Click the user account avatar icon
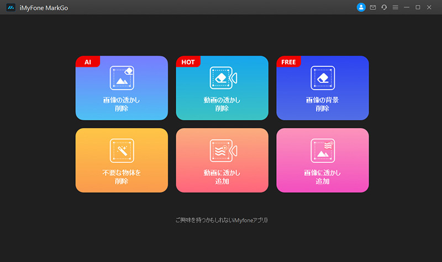442x262 pixels. tap(361, 7)
